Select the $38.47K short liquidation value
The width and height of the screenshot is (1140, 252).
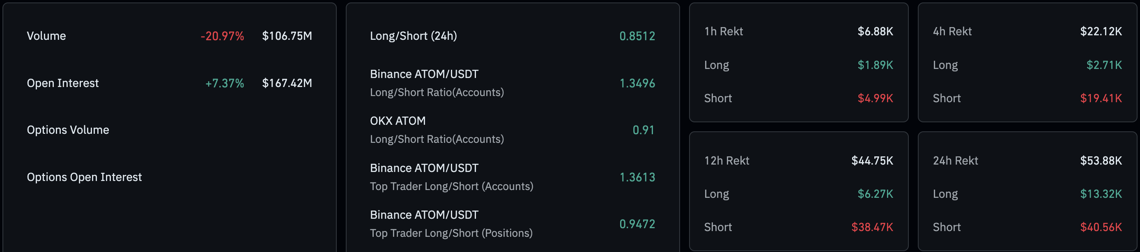click(872, 227)
